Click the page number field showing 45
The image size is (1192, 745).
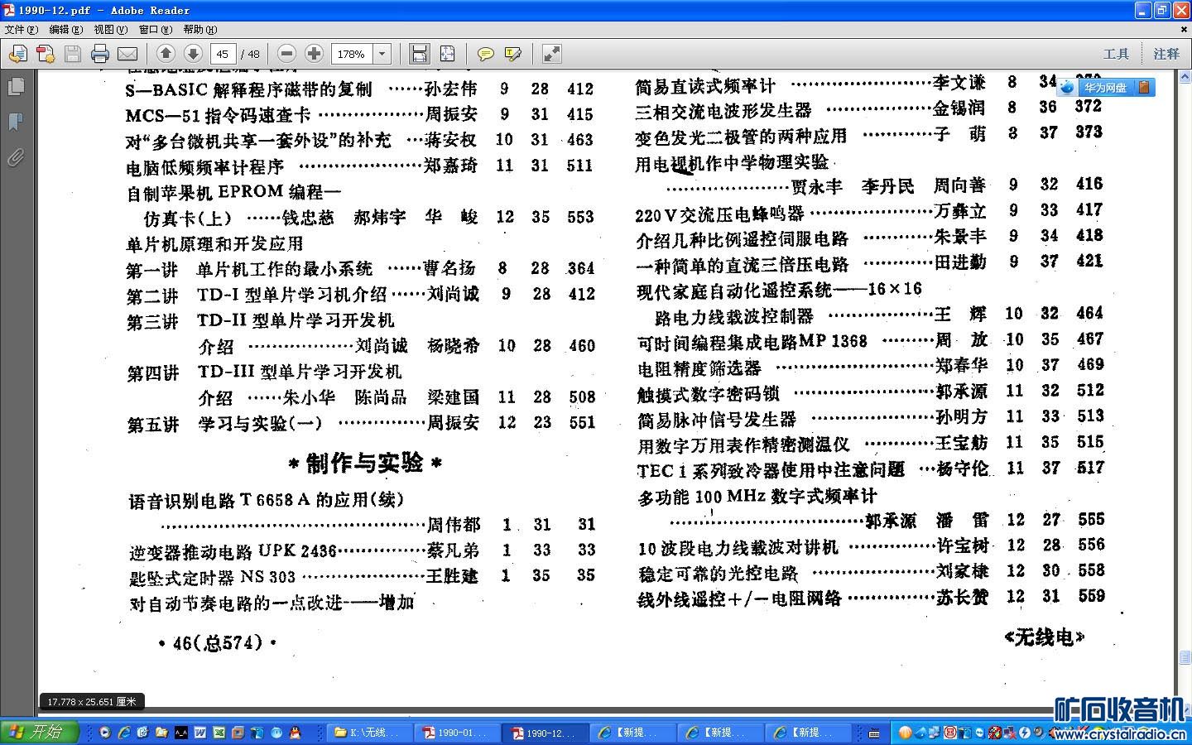(x=223, y=54)
